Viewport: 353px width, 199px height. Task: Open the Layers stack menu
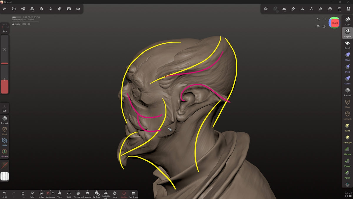(321, 9)
